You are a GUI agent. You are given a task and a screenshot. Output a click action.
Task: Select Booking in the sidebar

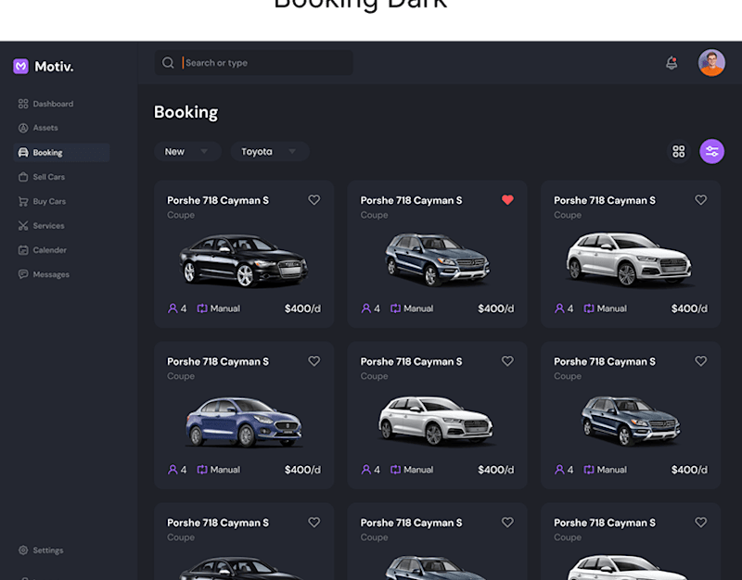(61, 152)
